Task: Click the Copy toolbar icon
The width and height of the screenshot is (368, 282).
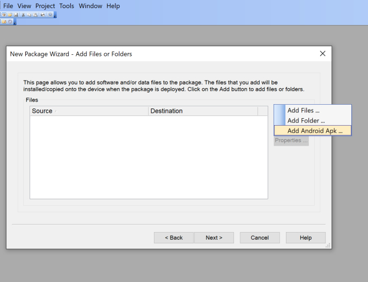Action: tap(29, 15)
